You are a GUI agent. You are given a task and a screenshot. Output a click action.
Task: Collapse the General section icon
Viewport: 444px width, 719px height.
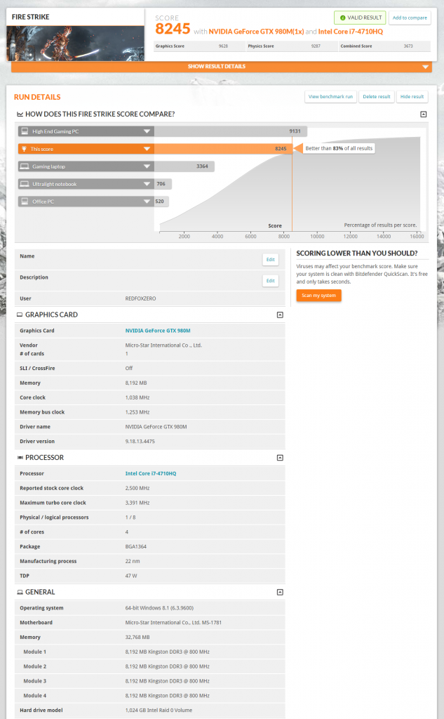[x=280, y=593]
